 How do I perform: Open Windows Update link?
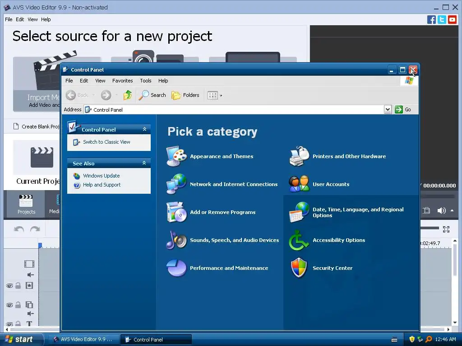click(x=102, y=176)
